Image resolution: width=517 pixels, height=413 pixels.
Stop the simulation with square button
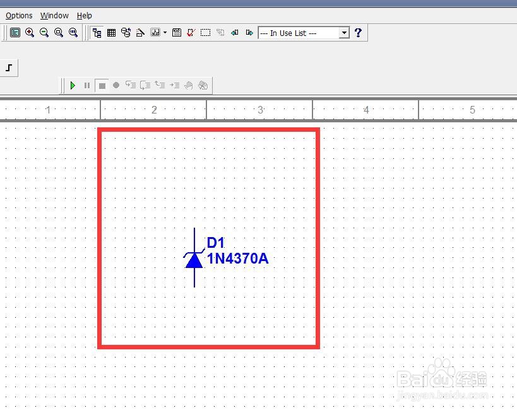[102, 86]
